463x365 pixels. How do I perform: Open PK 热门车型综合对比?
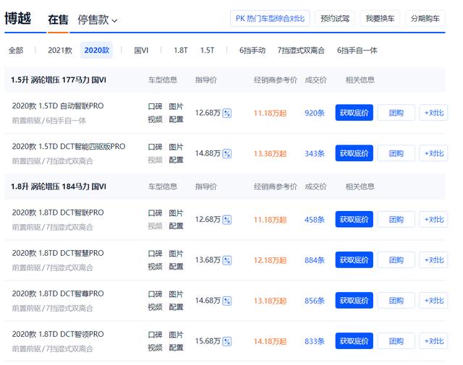270,19
